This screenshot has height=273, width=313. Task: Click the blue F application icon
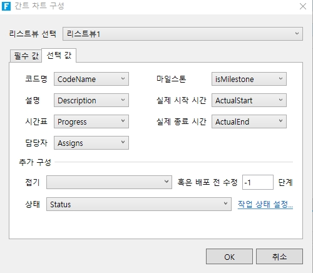[6, 6]
